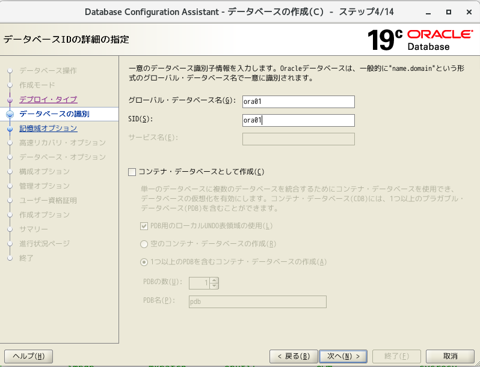Click the データベースIDの詳細の指定 heading
Screen dimensions: 480x367
click(x=66, y=40)
